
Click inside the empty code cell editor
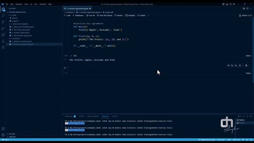[160, 68]
